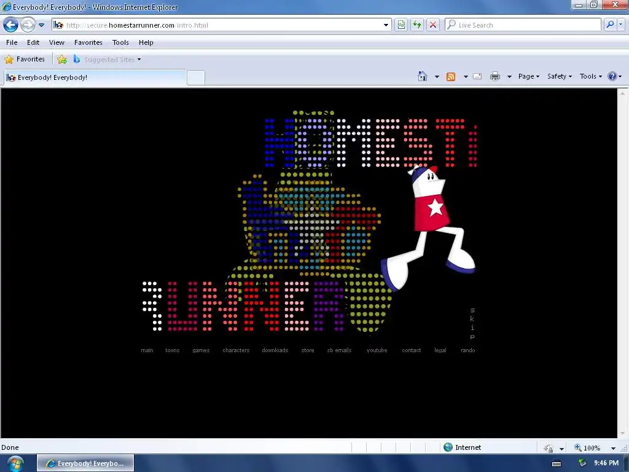Screen dimensions: 629x472
Task: Click the search magnifier button
Action: 610,25
